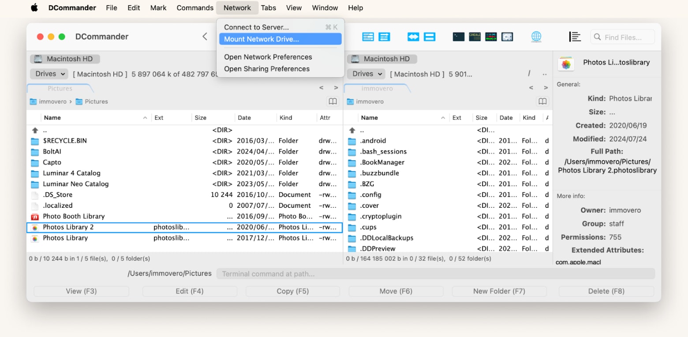Focus the Find Files search field
This screenshot has width=688, height=337.
pyautogui.click(x=622, y=37)
